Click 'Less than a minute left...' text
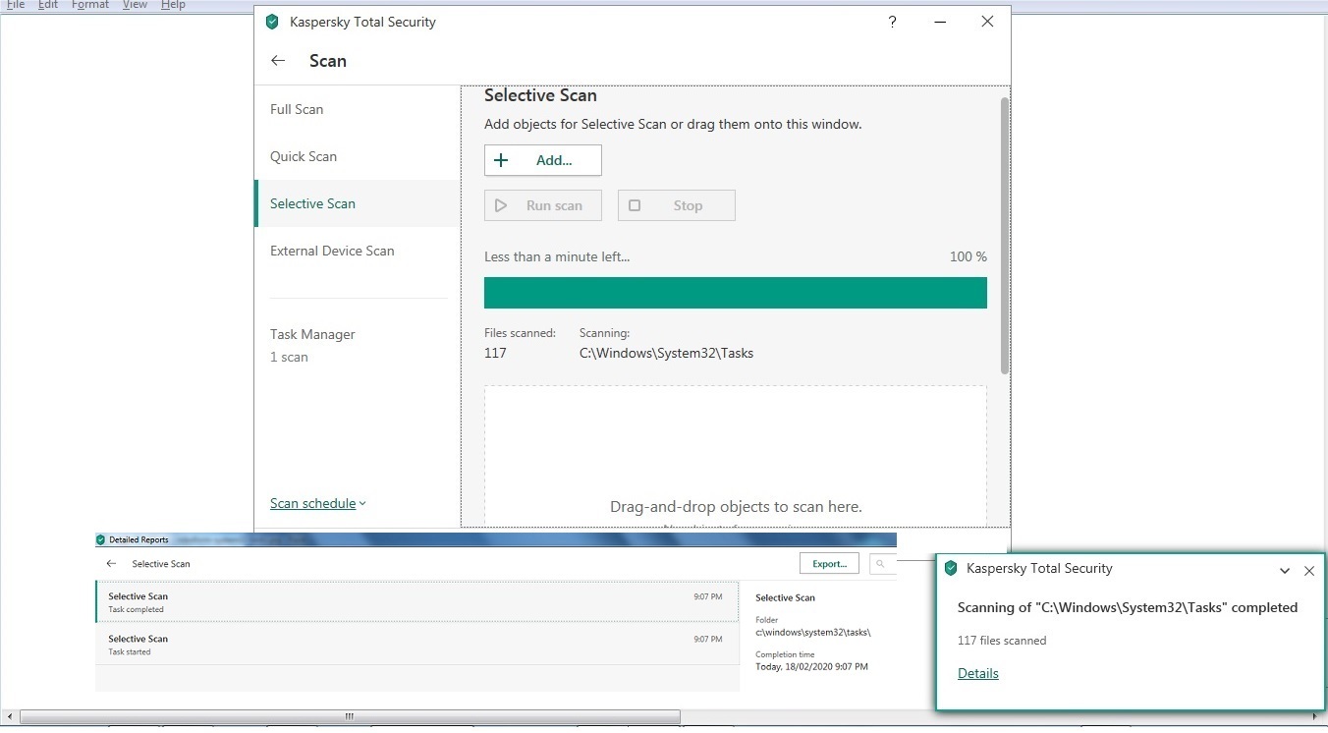Viewport: 1328px width, 733px height. click(557, 256)
